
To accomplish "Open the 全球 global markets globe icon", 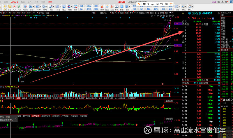I will (127, 6).
